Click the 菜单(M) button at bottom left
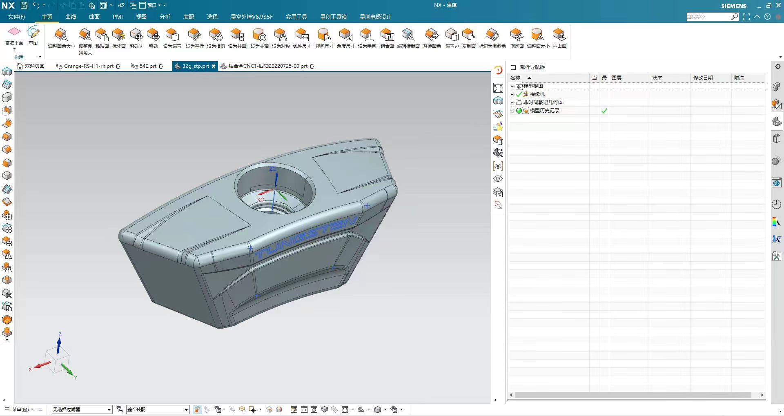Screen dimensions: 784x416 20,409
